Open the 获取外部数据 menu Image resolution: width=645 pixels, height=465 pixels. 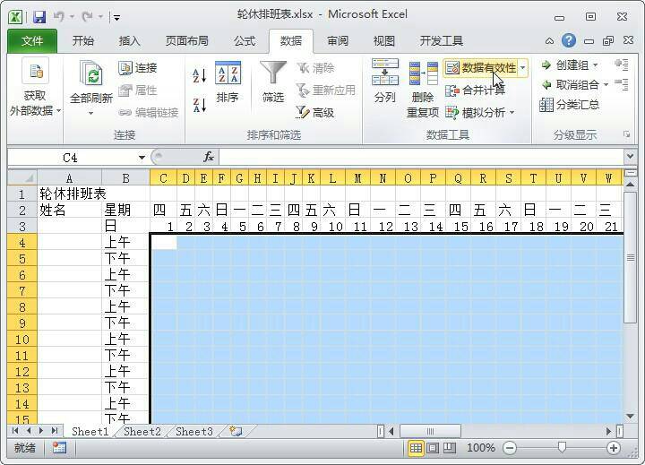(x=35, y=89)
